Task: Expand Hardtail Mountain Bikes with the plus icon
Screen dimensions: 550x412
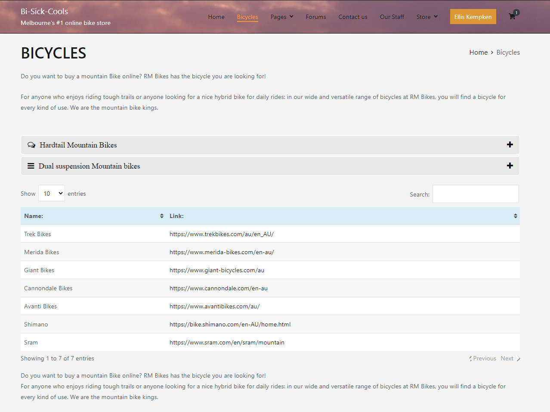Action: tap(510, 145)
